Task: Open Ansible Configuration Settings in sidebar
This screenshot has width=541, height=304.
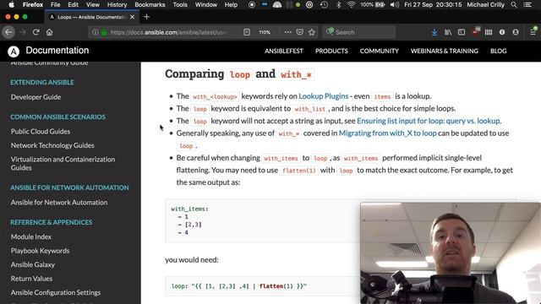Action: (x=56, y=293)
